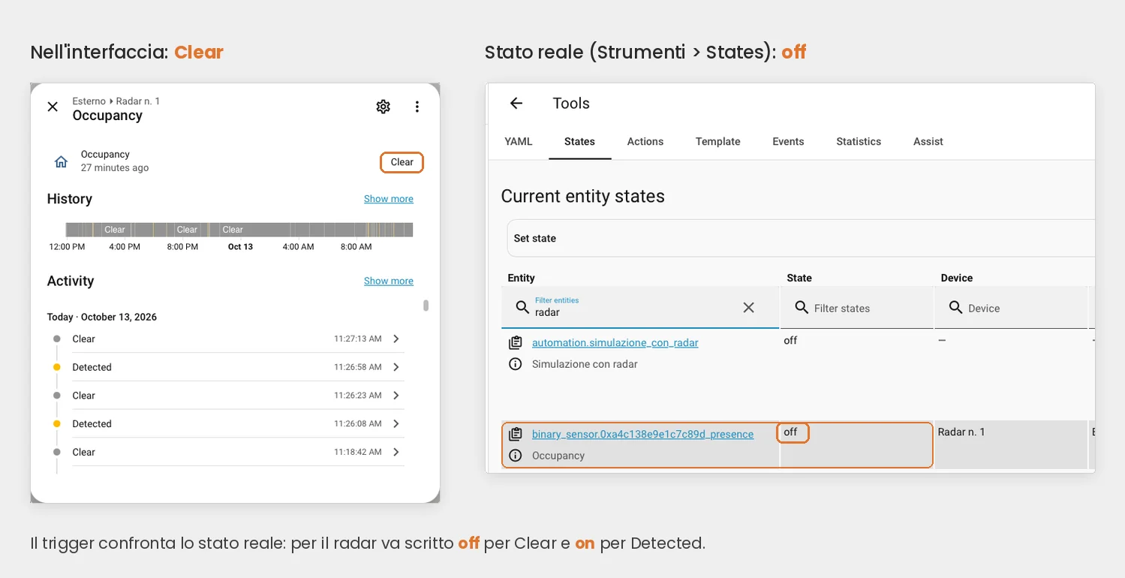The image size is (1125, 578).
Task: Switch to the Events tab
Action: pos(788,141)
